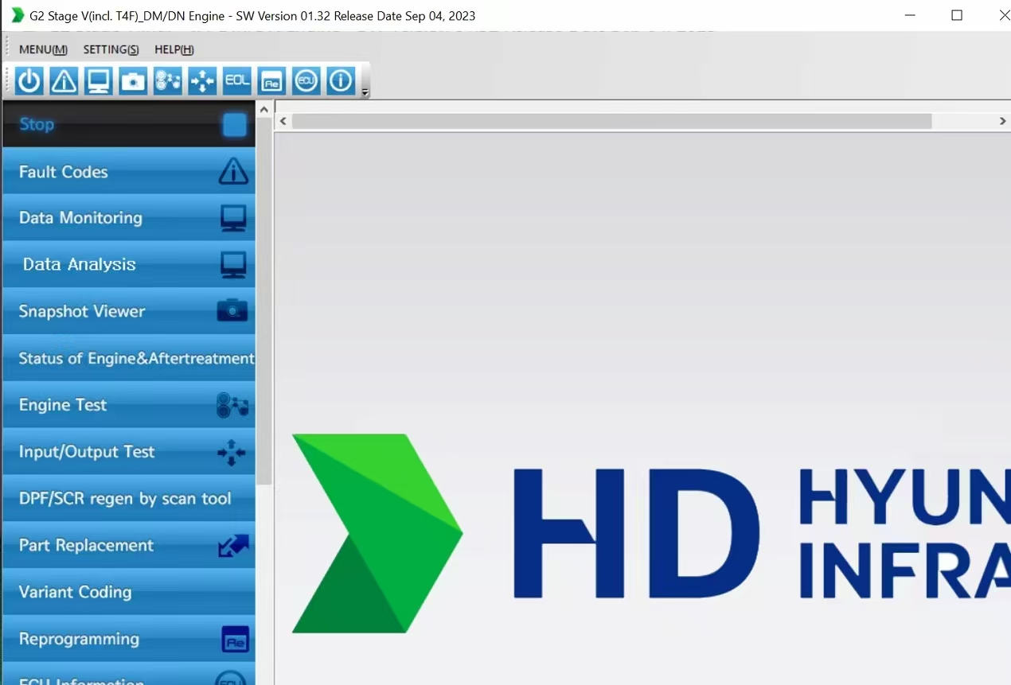Click the sidebar vertical scrollbar thumb
1011x685 pixels.
tap(264, 301)
